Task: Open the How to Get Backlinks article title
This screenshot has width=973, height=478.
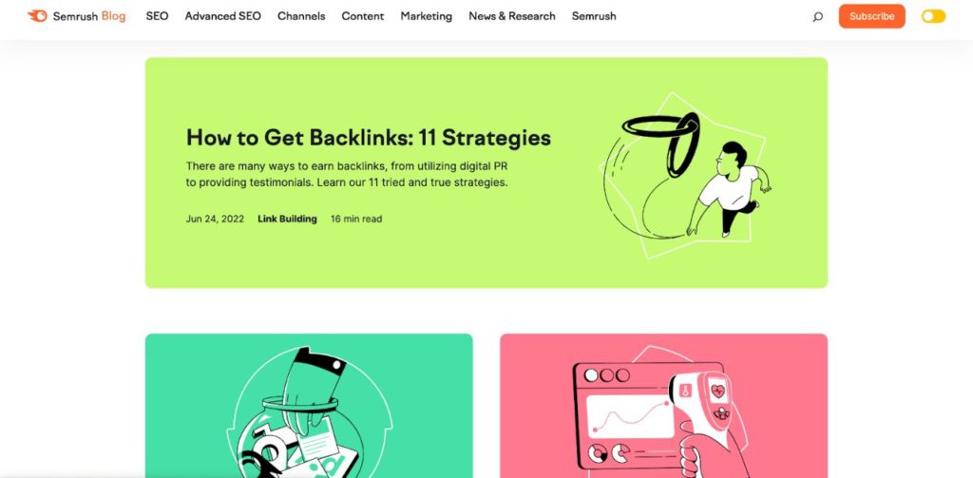Action: [369, 137]
